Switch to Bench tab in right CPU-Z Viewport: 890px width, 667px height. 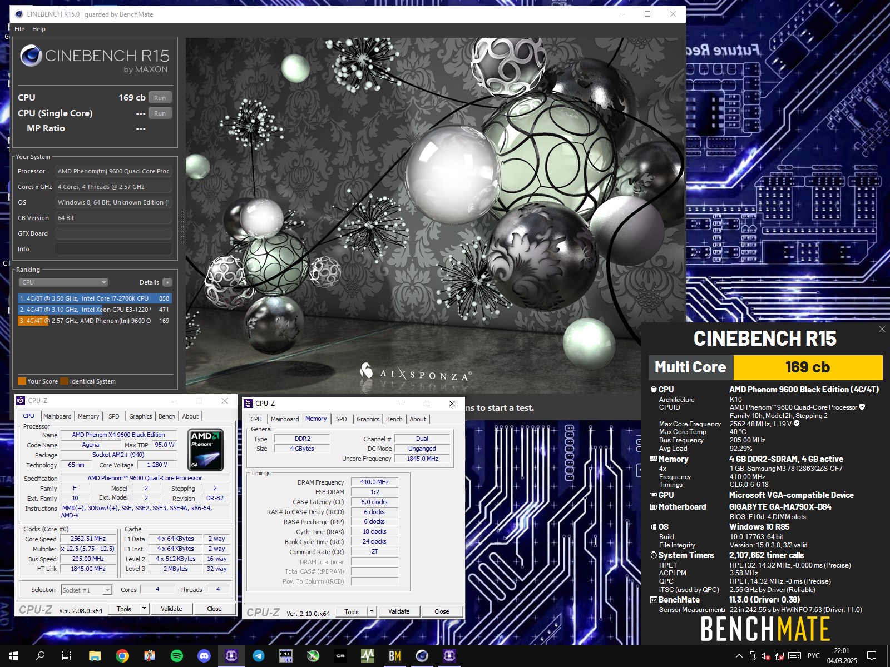[394, 419]
